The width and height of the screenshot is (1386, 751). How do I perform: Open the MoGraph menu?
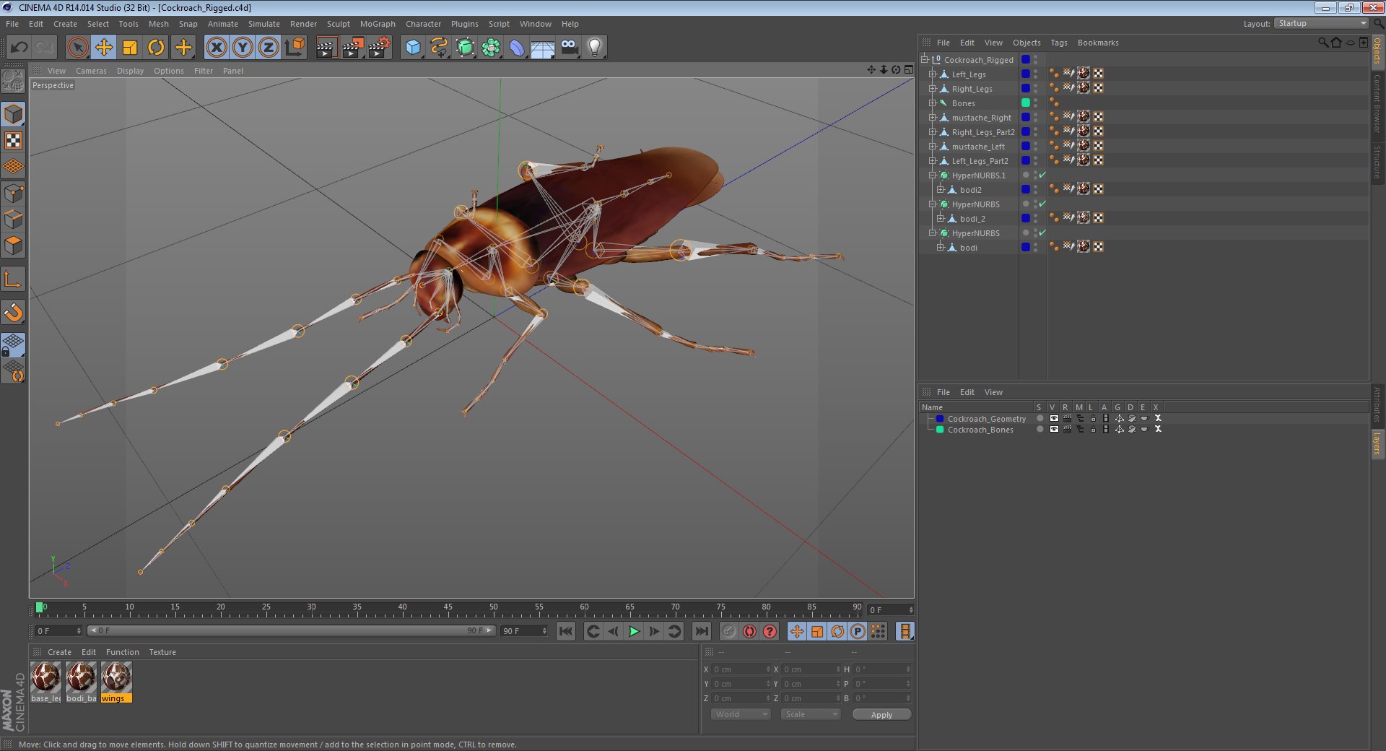pos(378,24)
